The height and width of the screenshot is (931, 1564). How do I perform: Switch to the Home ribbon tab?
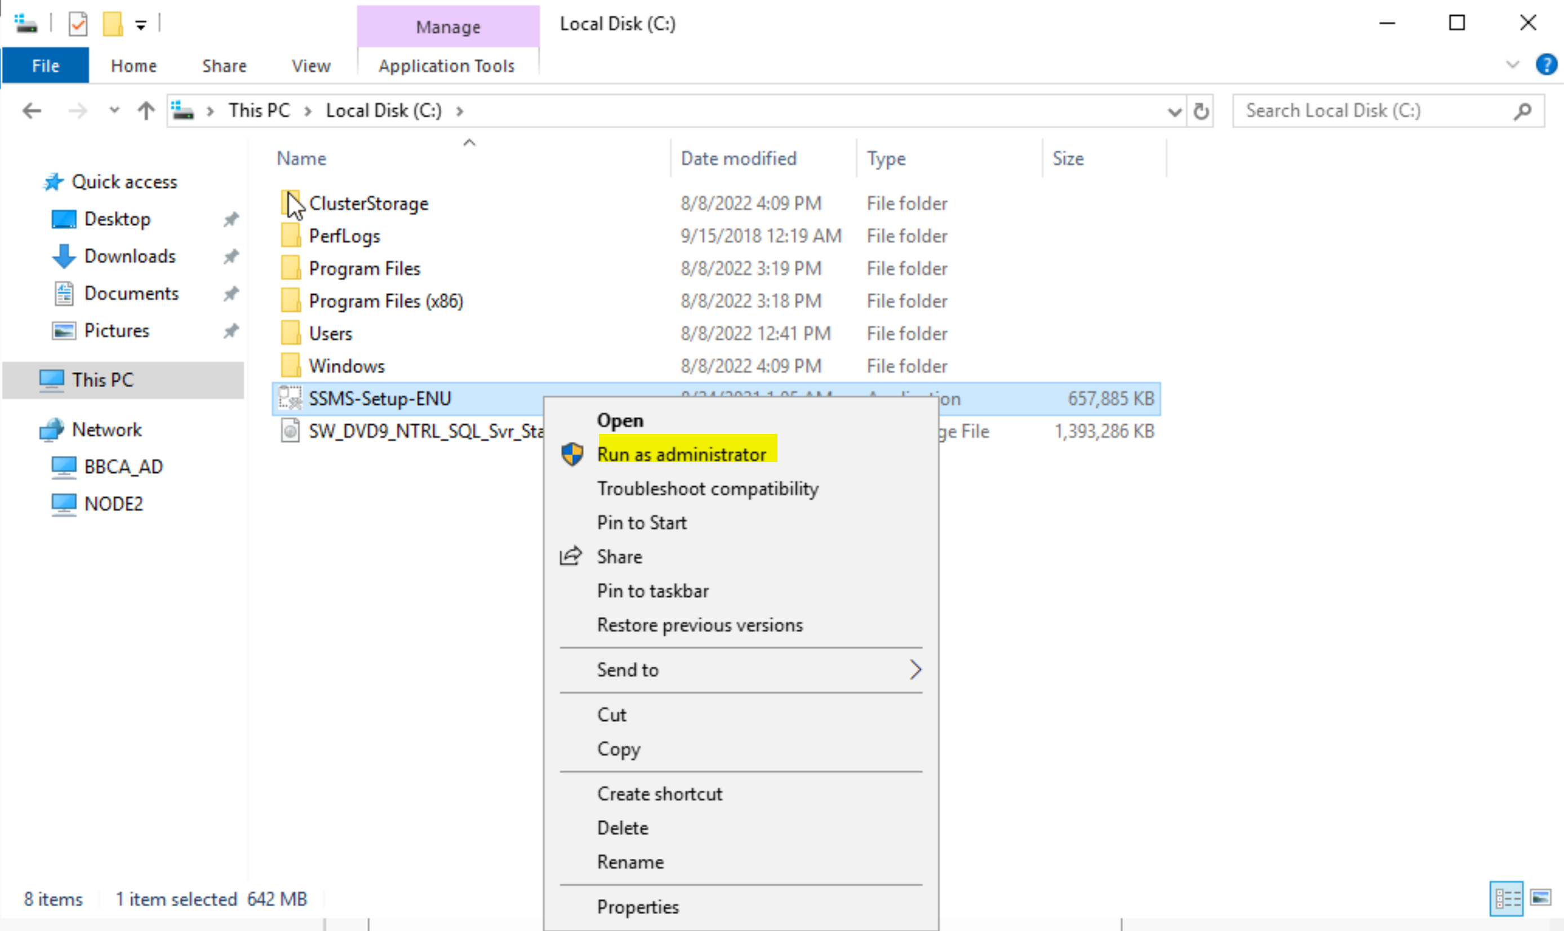134,66
